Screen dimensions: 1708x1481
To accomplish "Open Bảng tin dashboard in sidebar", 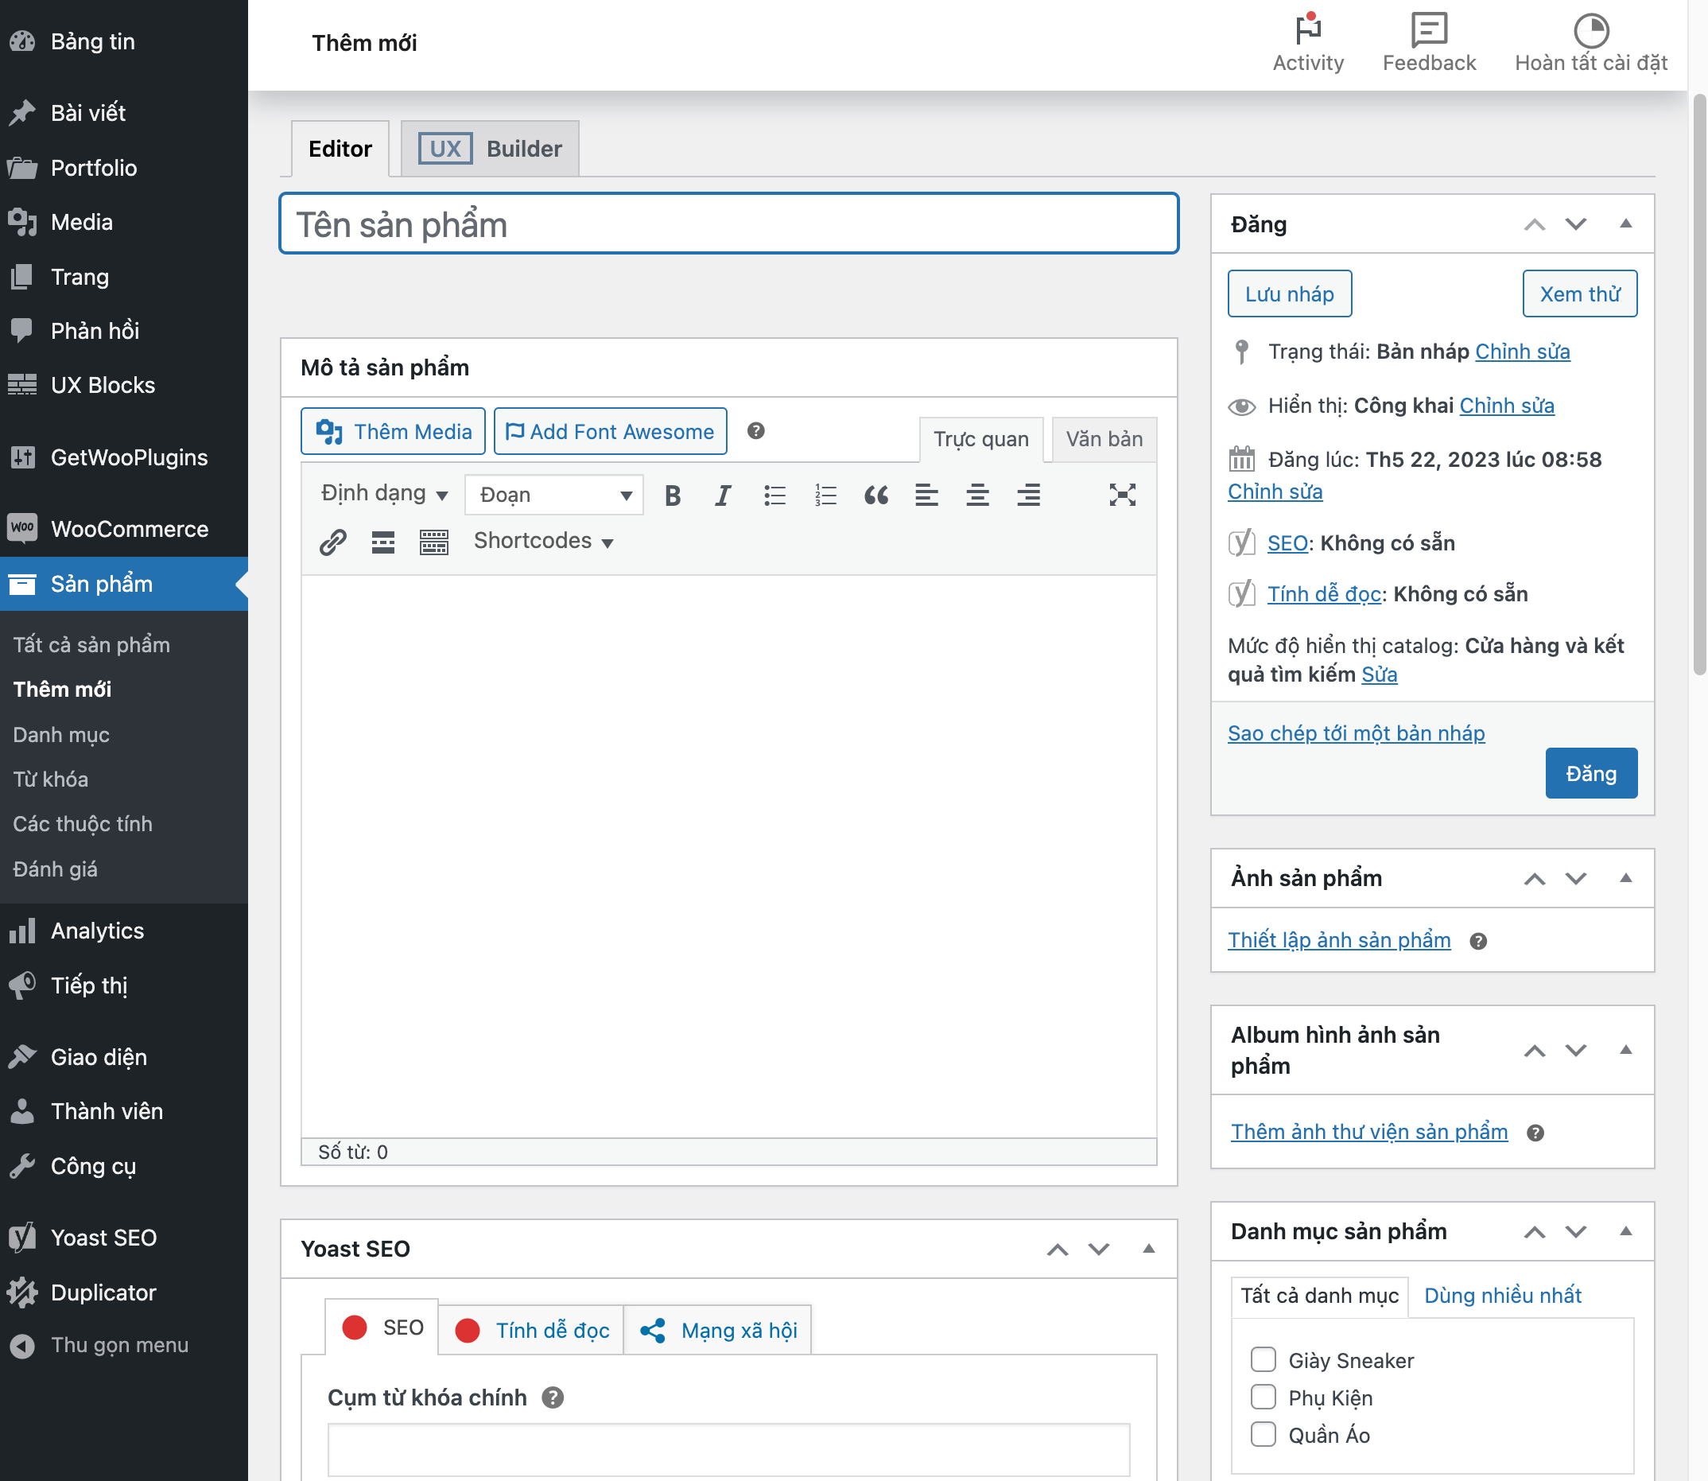I will click(124, 41).
